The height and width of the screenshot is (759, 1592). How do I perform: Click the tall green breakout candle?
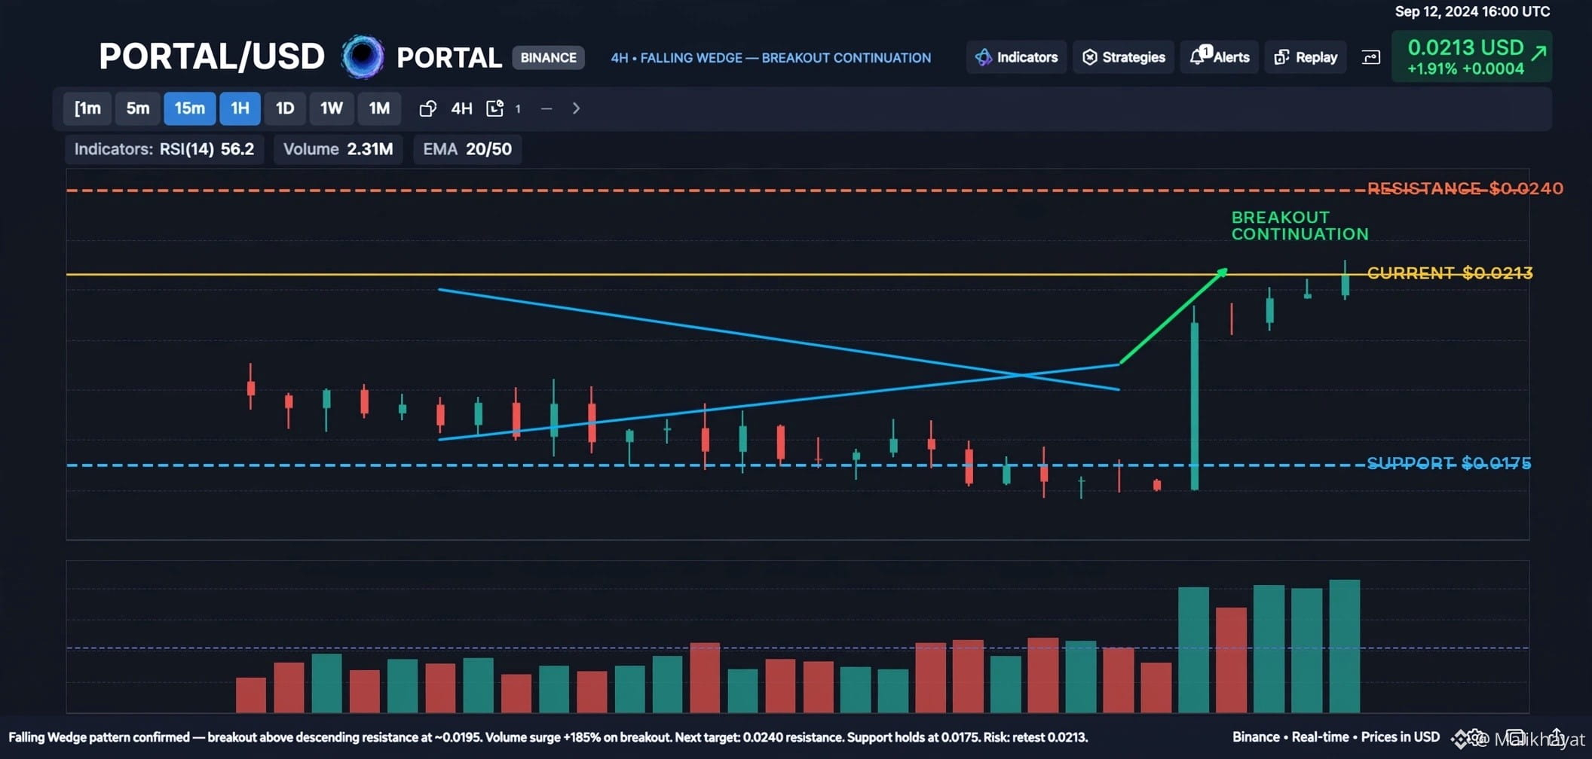(x=1195, y=407)
